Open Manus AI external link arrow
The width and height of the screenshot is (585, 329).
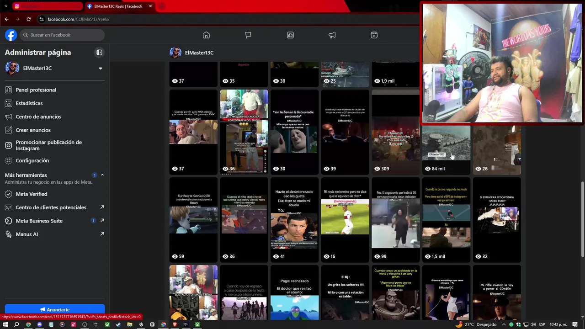tap(102, 234)
